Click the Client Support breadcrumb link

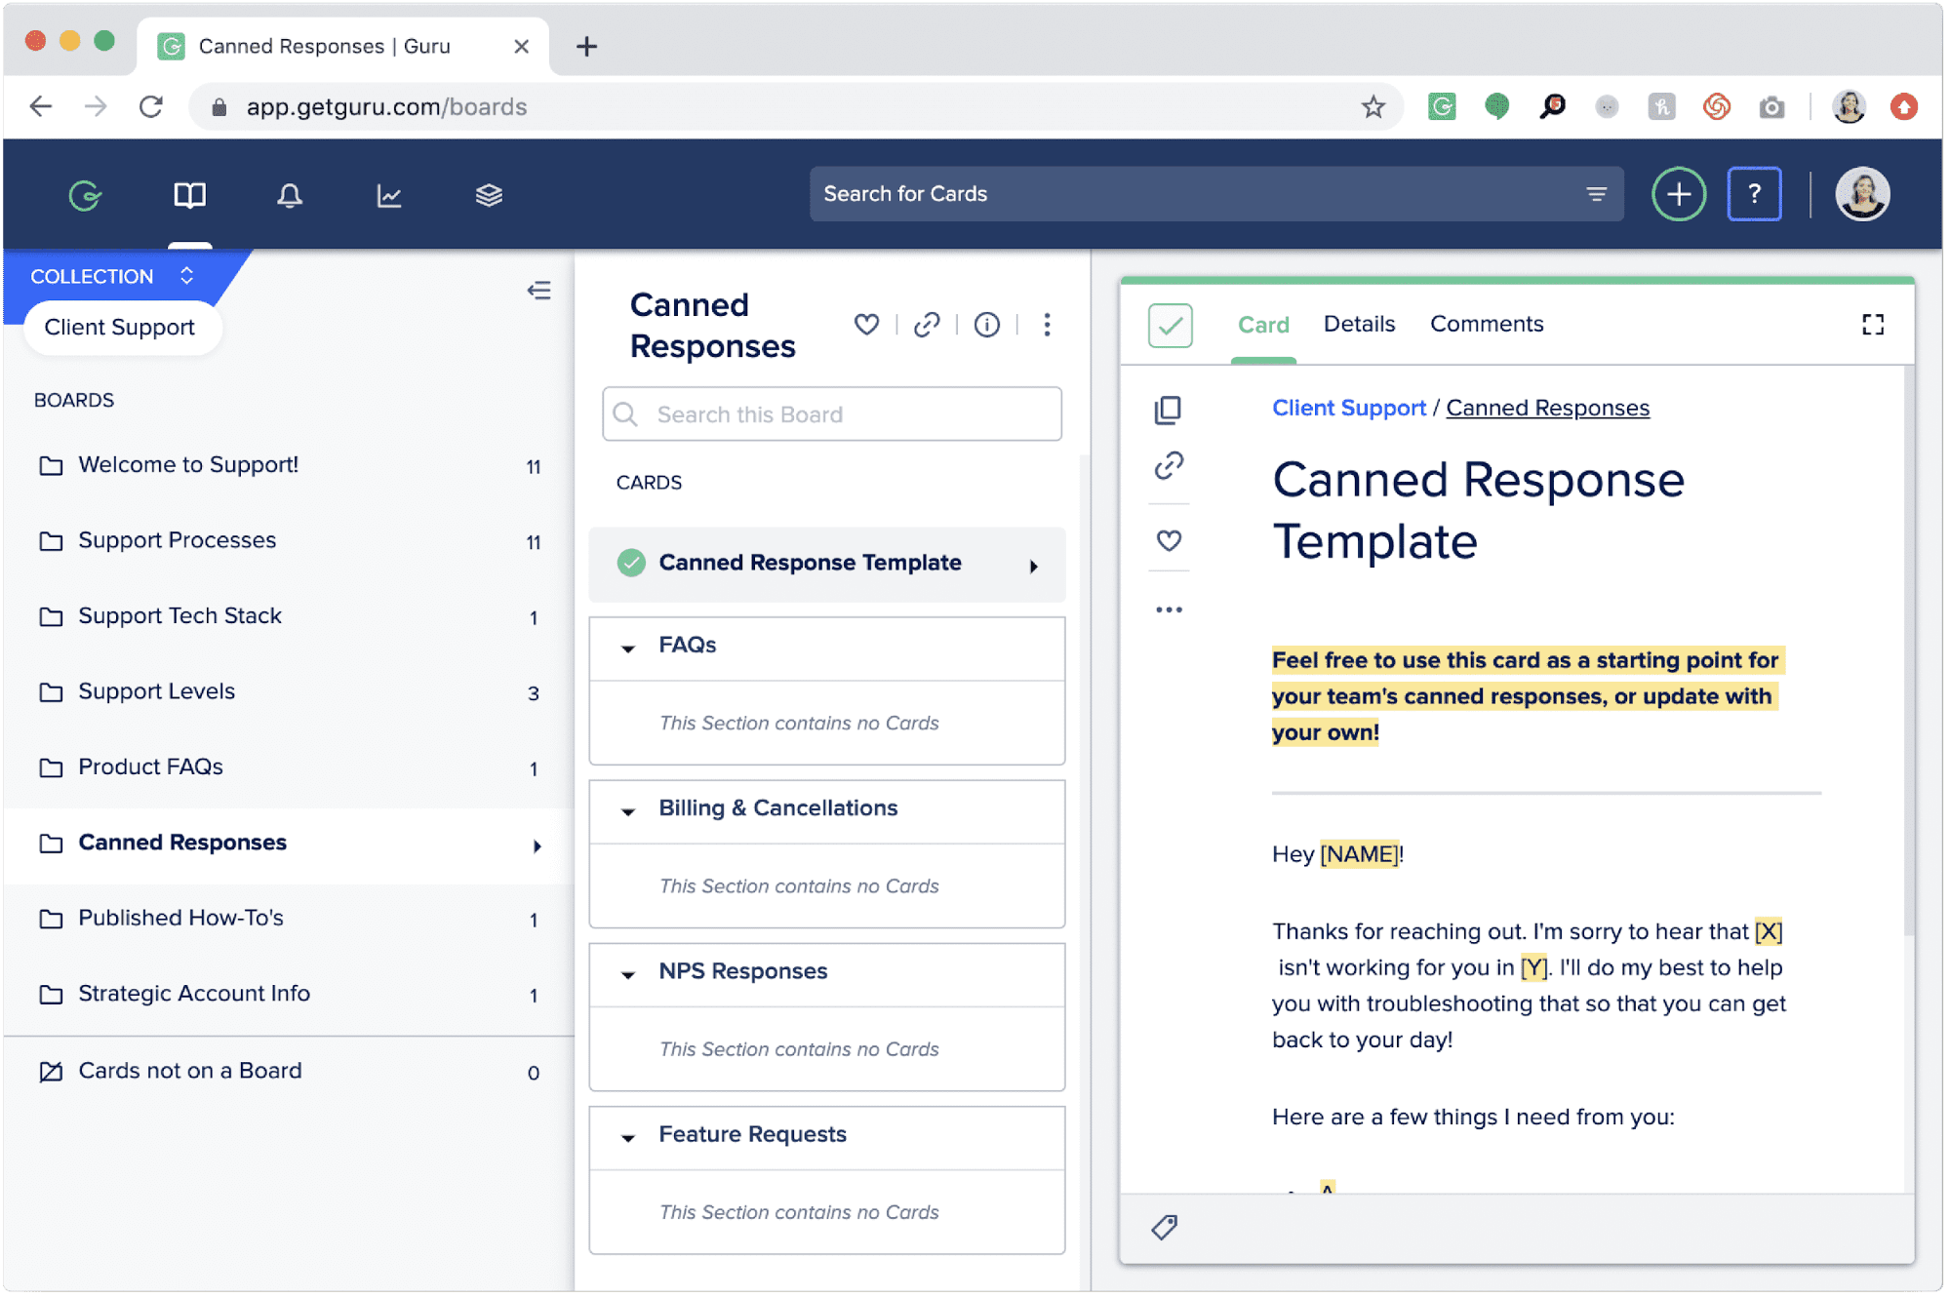click(x=1346, y=409)
